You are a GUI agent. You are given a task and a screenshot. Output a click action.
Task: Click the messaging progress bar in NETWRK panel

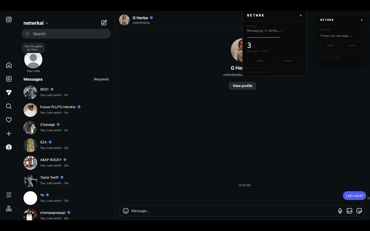click(x=274, y=38)
